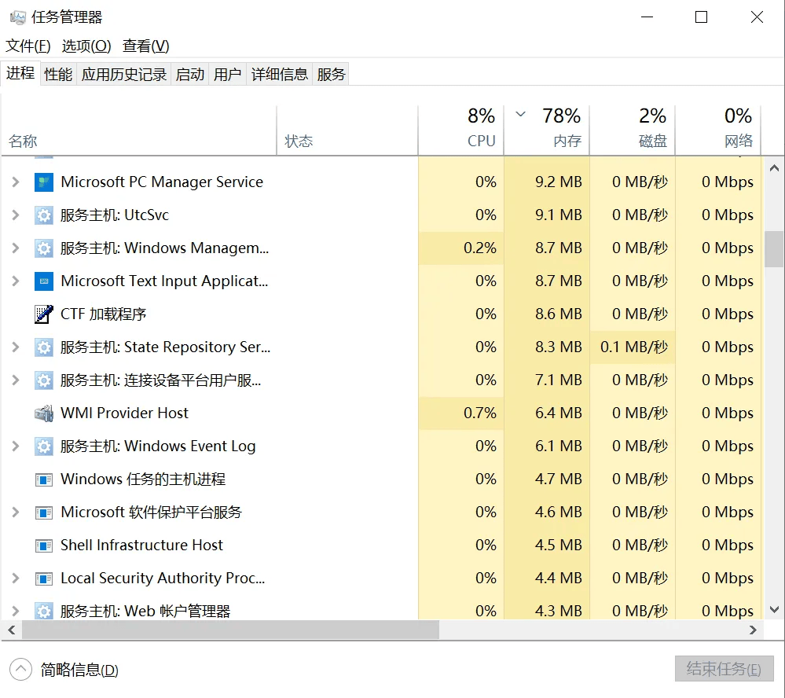This screenshot has width=785, height=698.
Task: Expand the 服务主机: State Repository Service entry
Action: 17,347
